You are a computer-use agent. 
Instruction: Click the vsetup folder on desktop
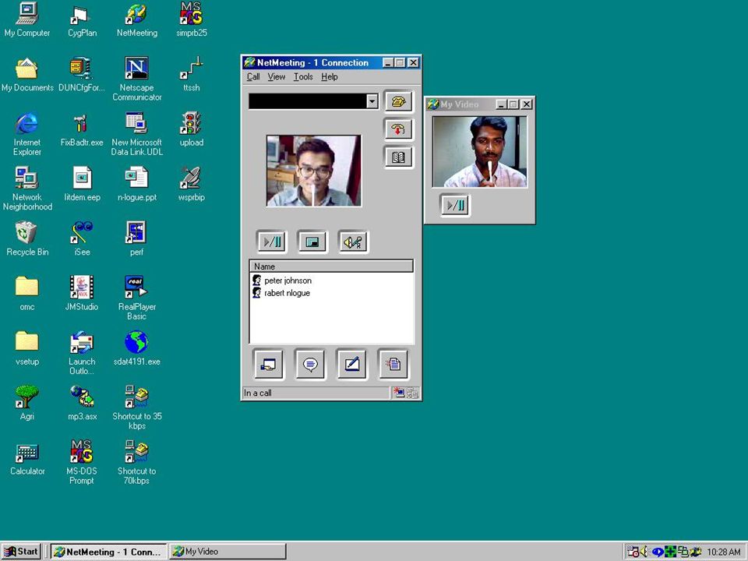coord(27,349)
